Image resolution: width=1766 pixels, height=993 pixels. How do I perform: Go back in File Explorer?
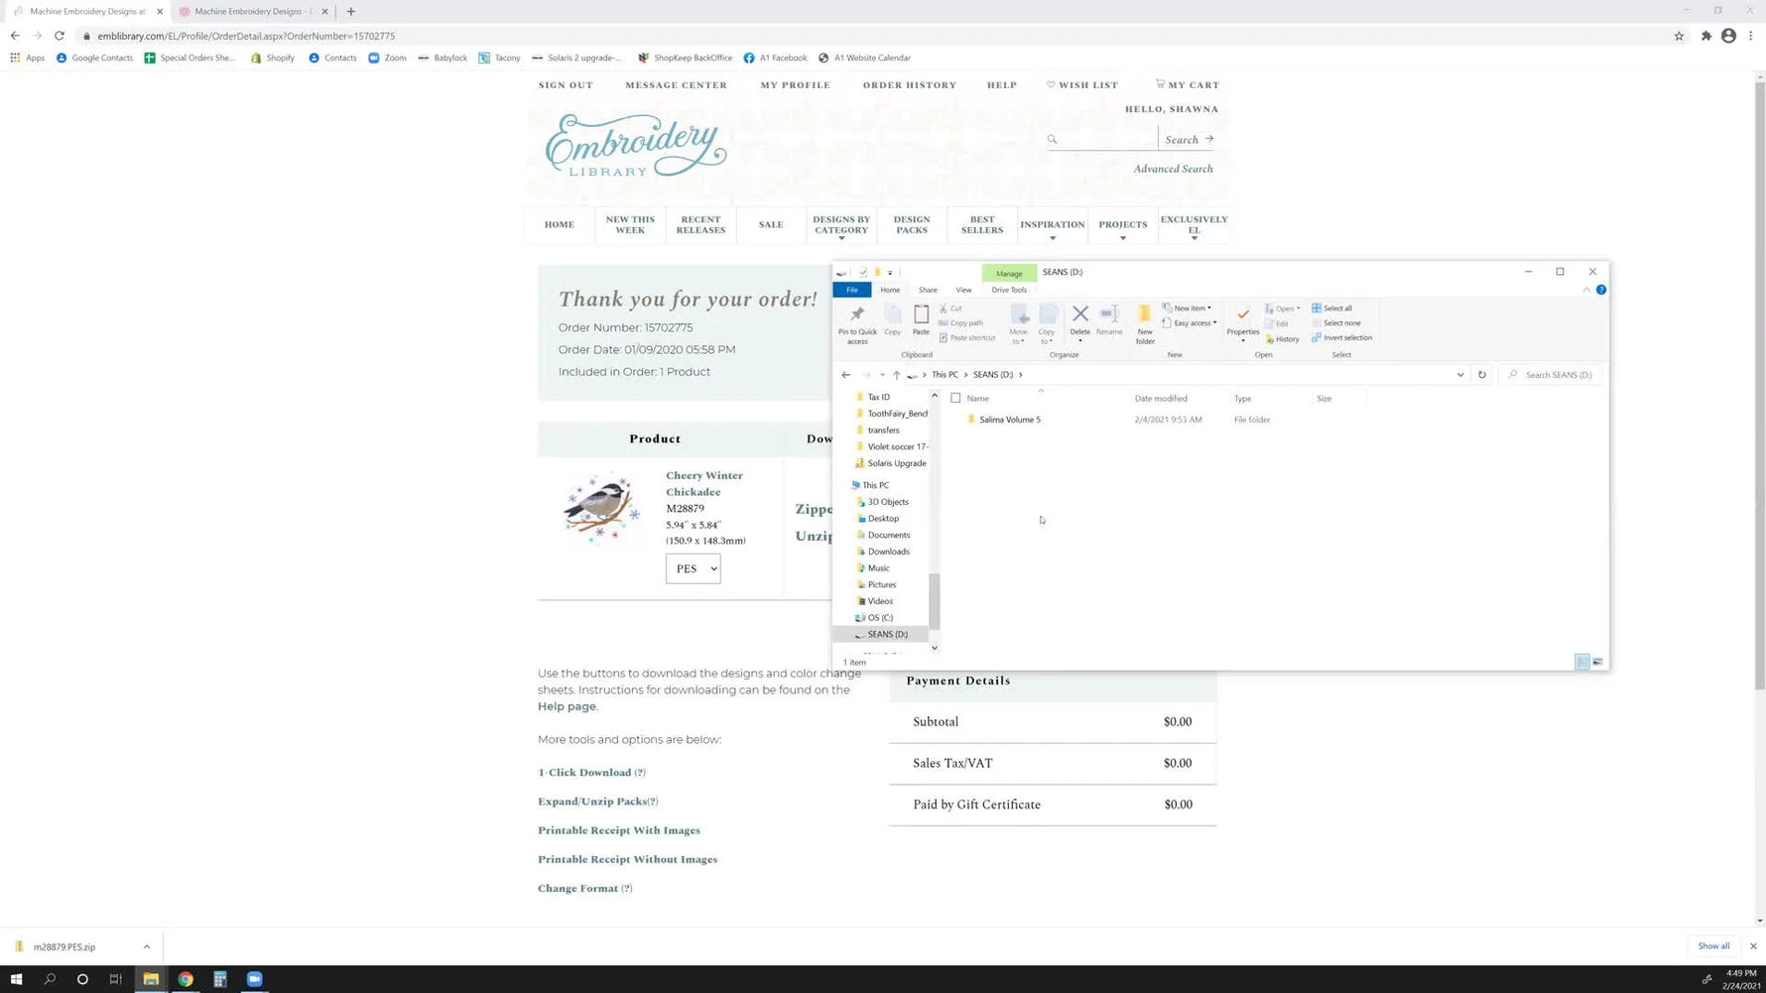coord(845,375)
